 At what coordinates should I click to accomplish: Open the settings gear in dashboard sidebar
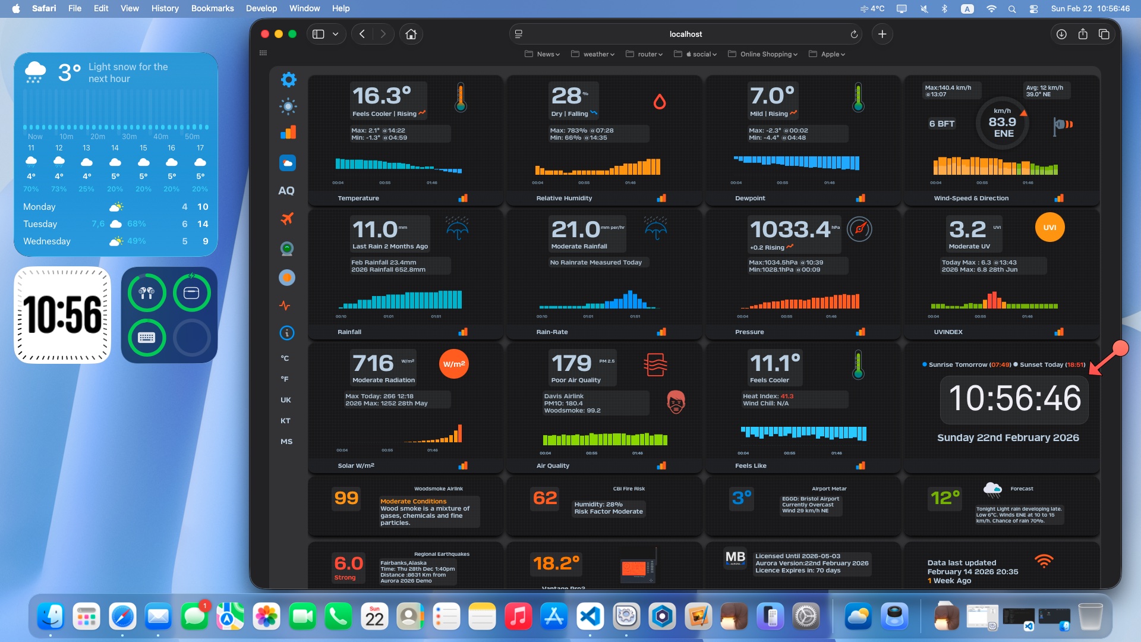tap(288, 80)
